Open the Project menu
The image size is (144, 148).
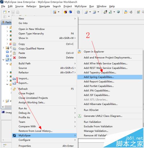coord(68,6)
